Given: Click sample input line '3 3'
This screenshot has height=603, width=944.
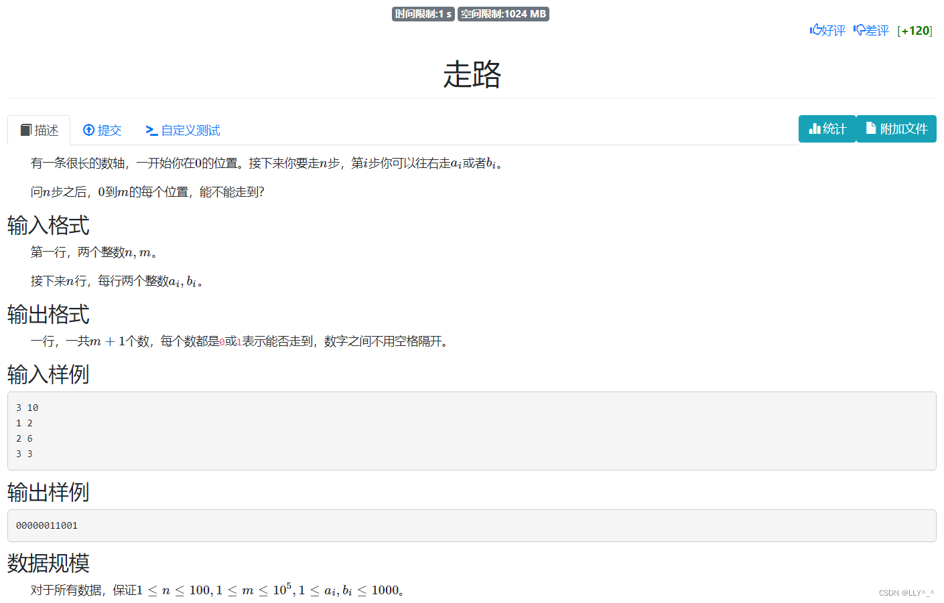Looking at the screenshot, I should [24, 454].
